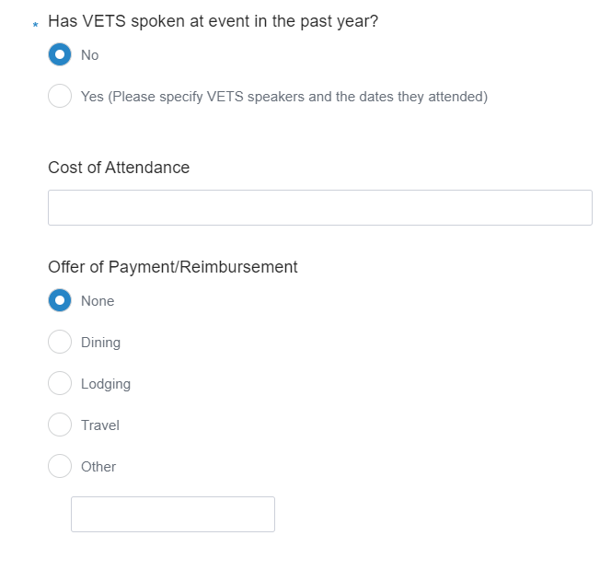Click the 'Has VETS spoken at event' question text
This screenshot has height=582, width=600.
213,21
